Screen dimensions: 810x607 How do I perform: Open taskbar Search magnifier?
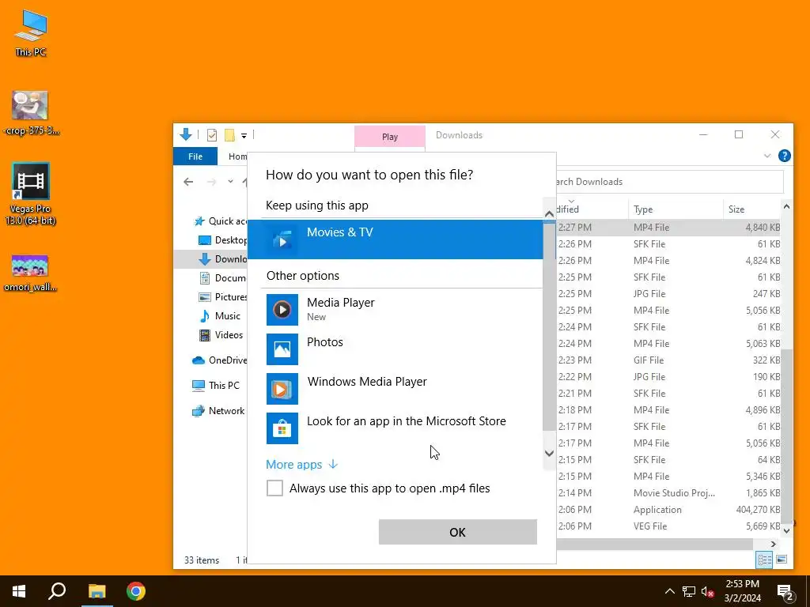point(57,591)
